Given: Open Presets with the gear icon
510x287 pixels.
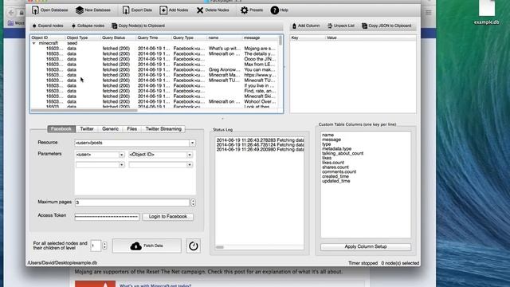Looking at the screenshot, I should point(245,10).
